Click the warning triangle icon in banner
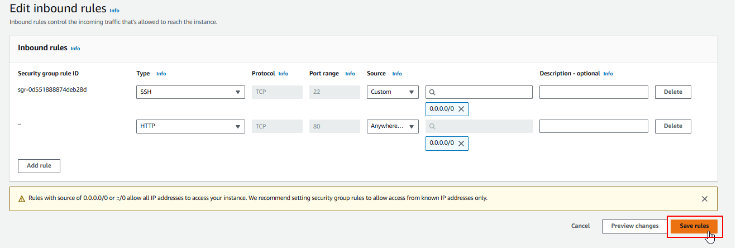This screenshot has width=736, height=248. pyautogui.click(x=22, y=199)
